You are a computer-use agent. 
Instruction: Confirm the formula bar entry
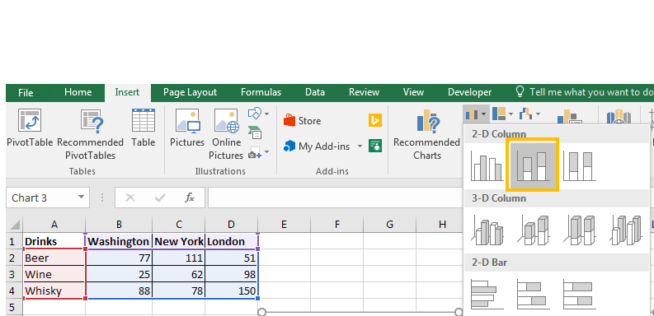coord(160,197)
